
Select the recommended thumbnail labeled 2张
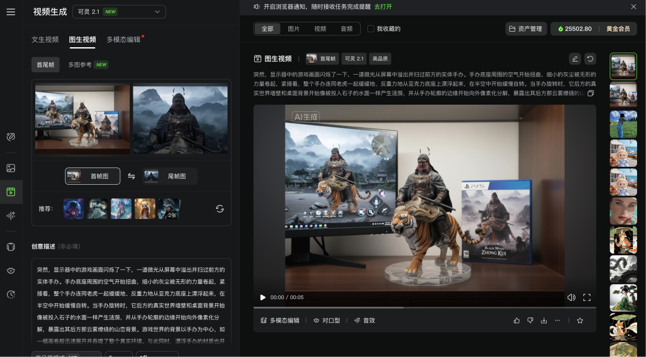(x=169, y=209)
